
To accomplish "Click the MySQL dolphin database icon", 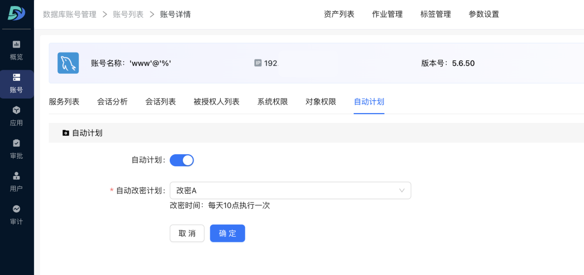I will click(68, 63).
